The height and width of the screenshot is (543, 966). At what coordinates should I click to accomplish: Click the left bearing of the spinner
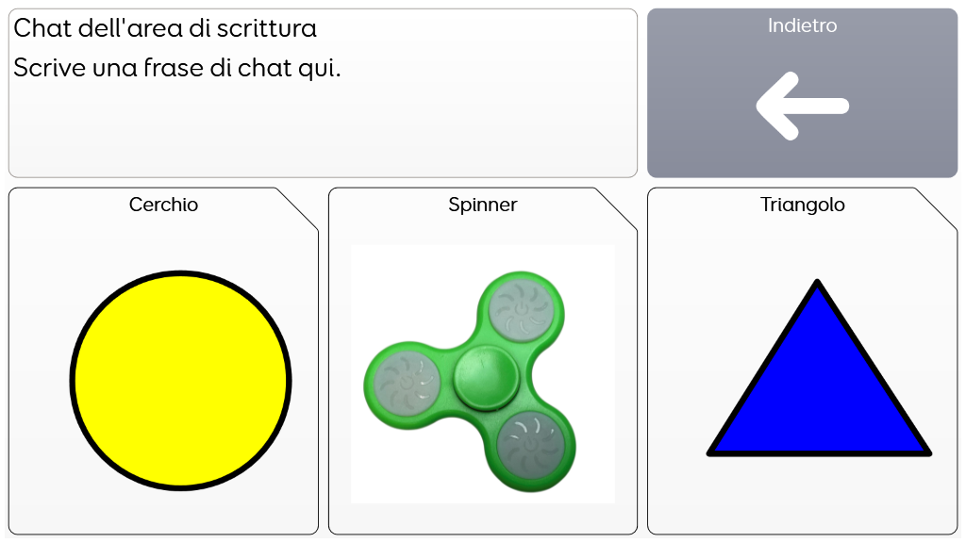tap(407, 383)
